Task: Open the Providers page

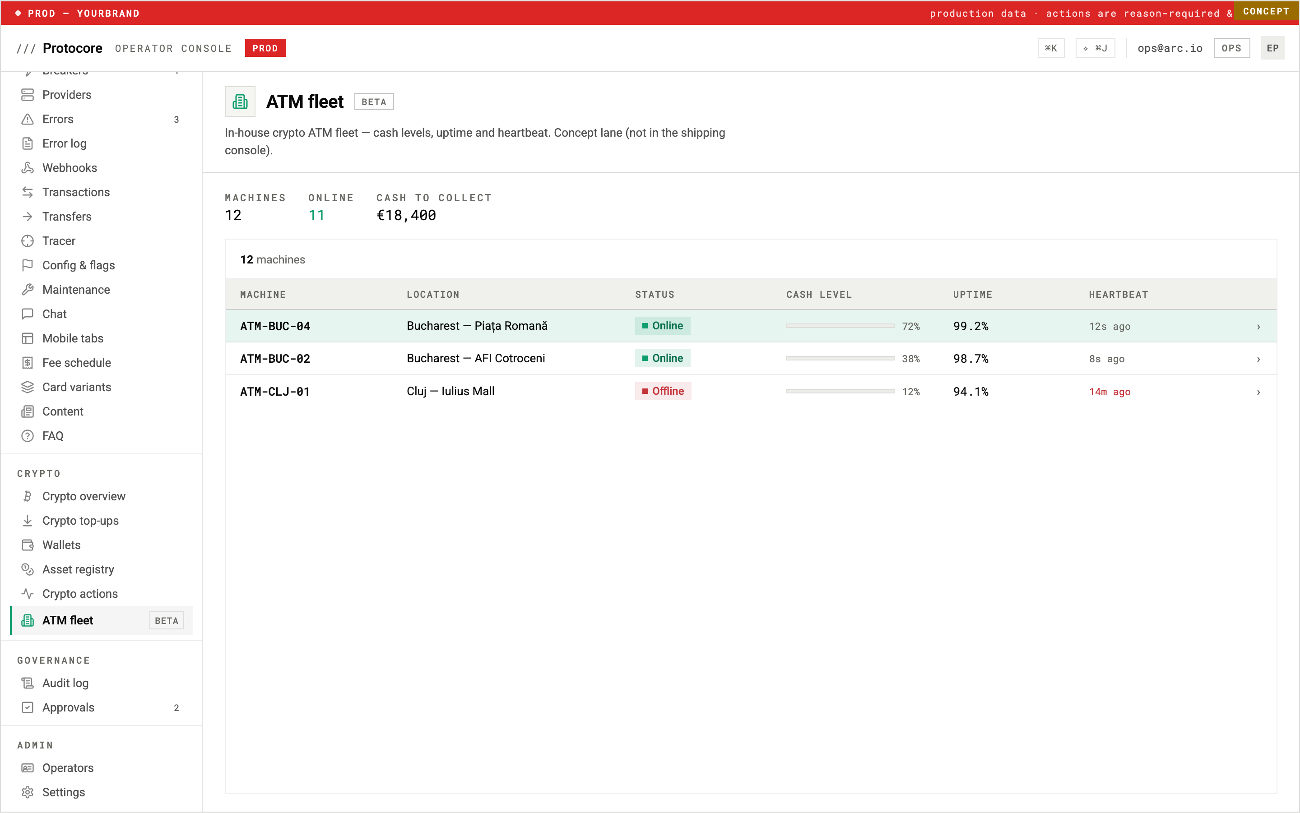Action: point(102,95)
